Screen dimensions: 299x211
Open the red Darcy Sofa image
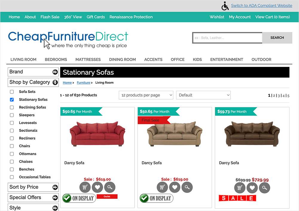coord(97,134)
